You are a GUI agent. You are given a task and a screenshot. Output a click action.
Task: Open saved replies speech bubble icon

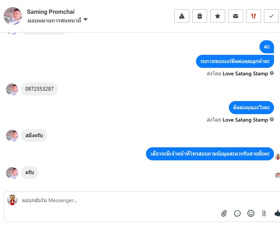pos(237,213)
